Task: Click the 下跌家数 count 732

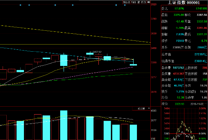Action: pos(205,80)
